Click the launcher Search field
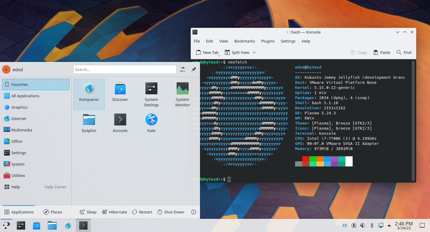The width and height of the screenshot is (430, 232). tap(125, 69)
